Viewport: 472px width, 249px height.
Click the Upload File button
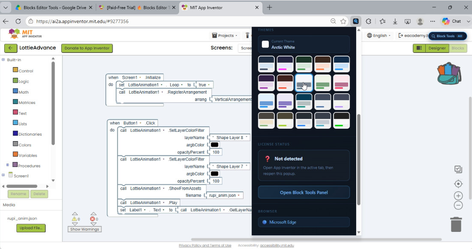[x=31, y=228]
